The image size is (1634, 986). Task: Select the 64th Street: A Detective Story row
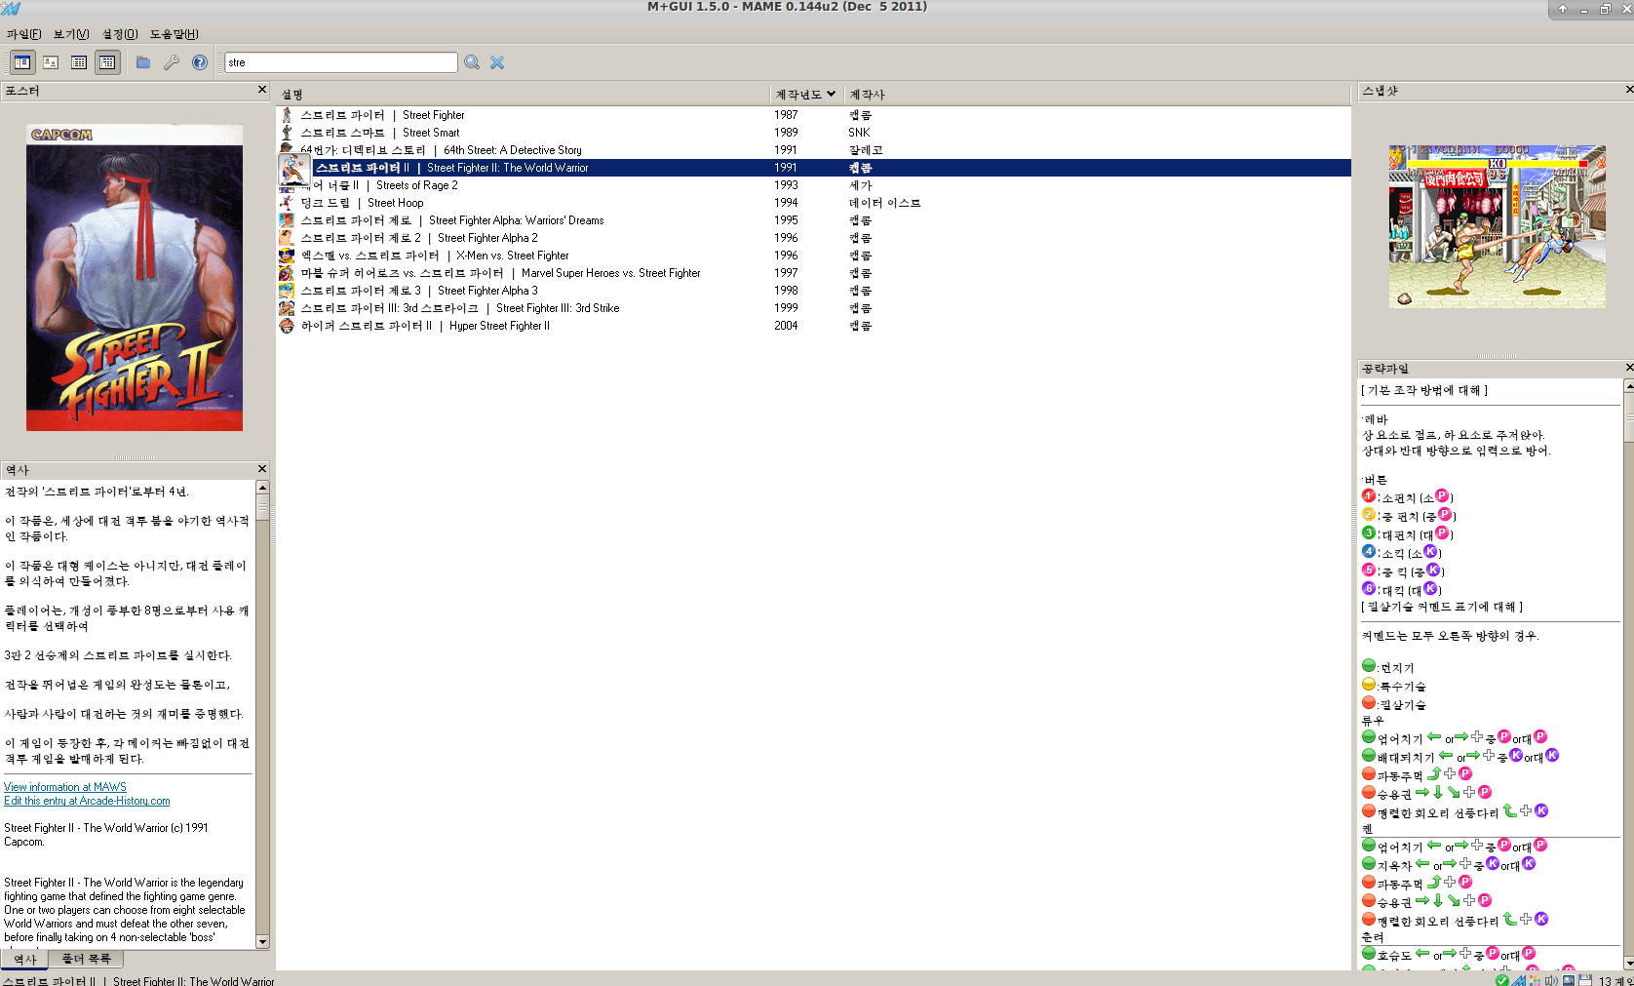814,150
